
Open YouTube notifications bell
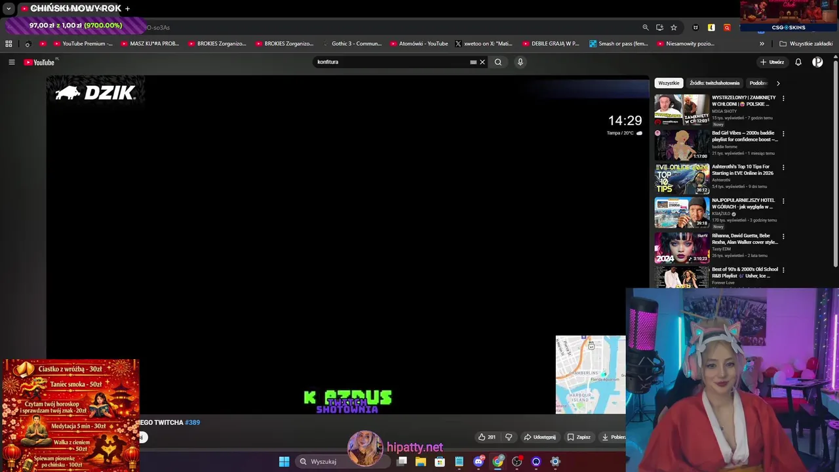point(798,62)
